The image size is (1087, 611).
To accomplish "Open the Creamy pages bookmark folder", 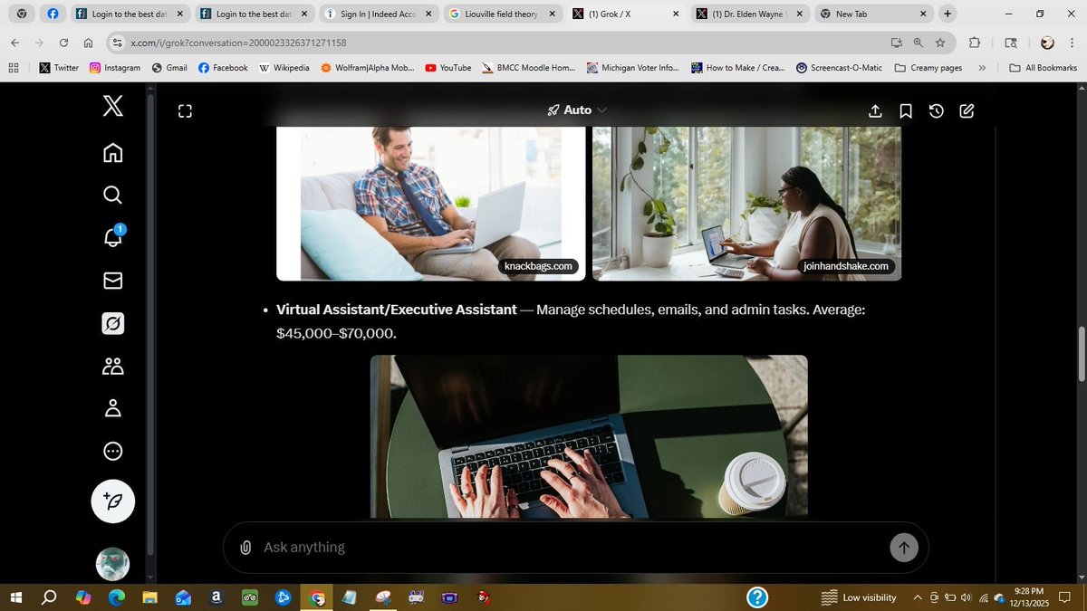I will click(x=928, y=68).
